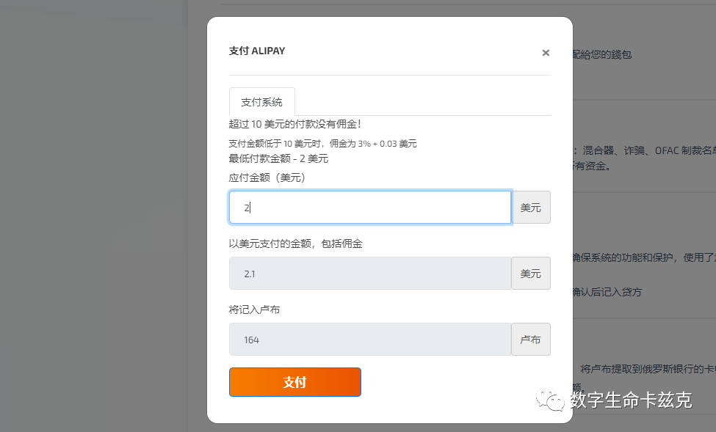Click text 超过 10 美元的付款没有佣金!
The width and height of the screenshot is (716, 432).
pyautogui.click(x=294, y=124)
